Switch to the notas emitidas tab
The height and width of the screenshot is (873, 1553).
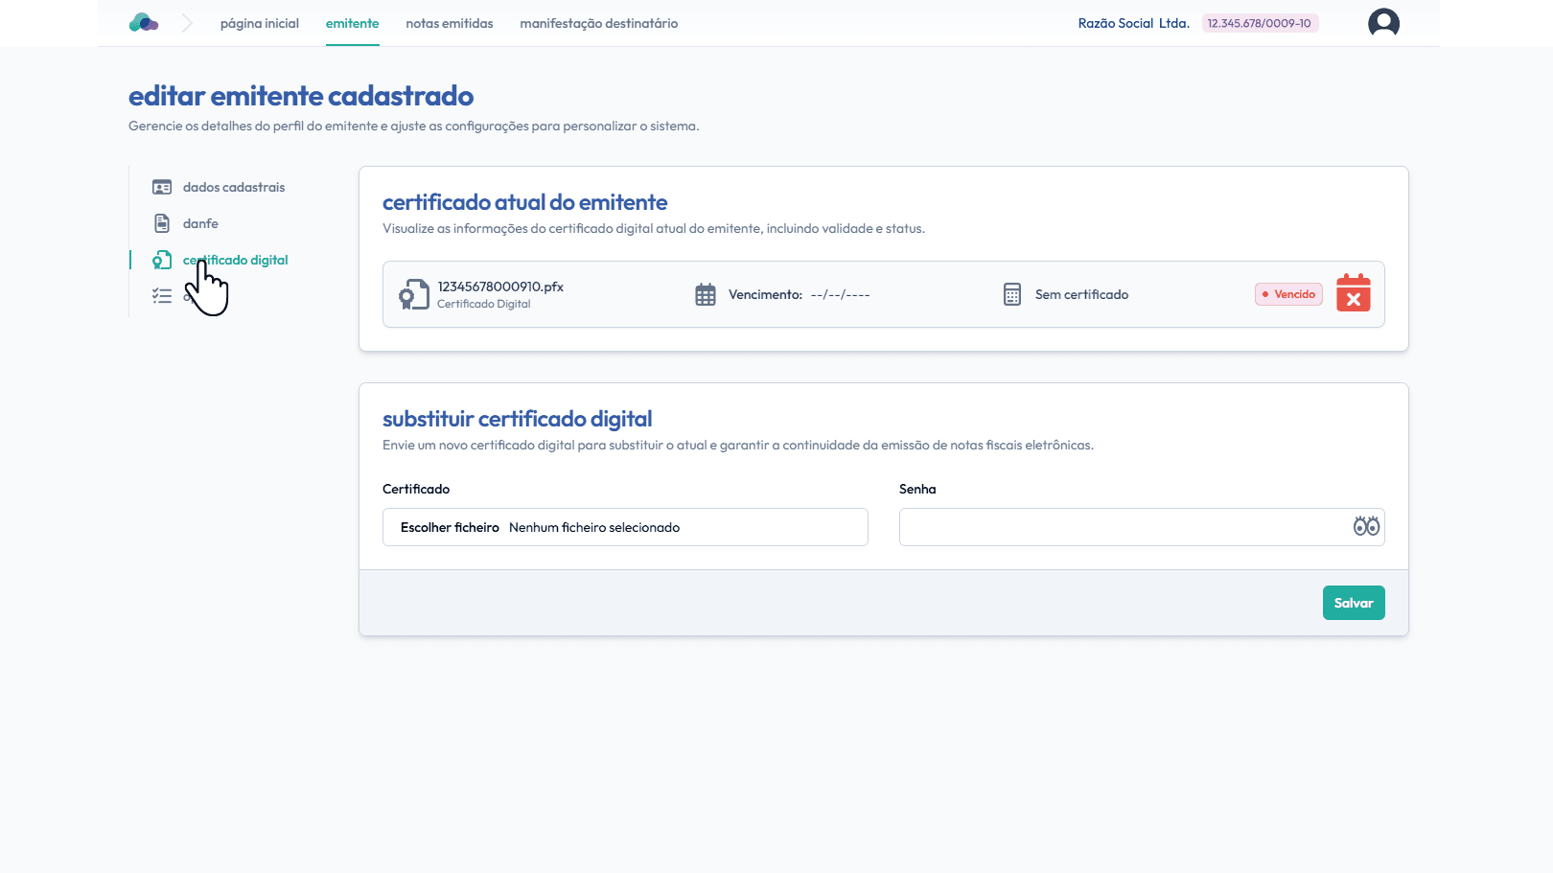[x=449, y=24]
